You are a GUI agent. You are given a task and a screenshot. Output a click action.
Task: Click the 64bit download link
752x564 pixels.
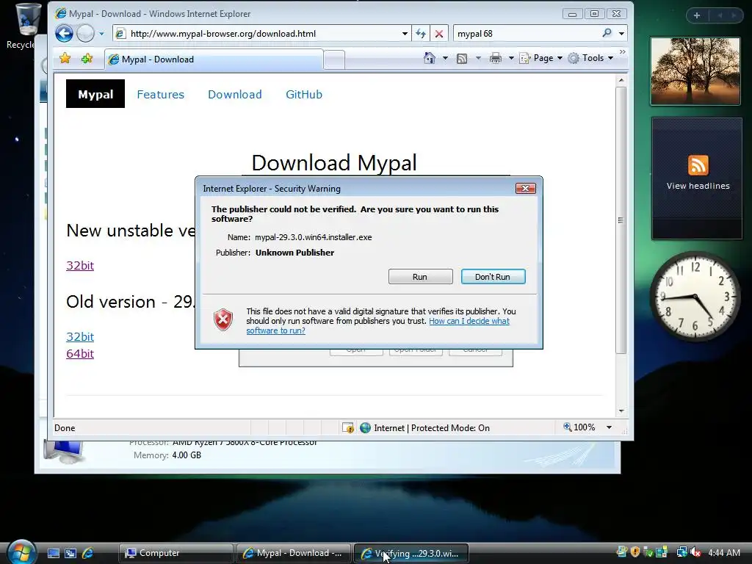[x=80, y=353]
